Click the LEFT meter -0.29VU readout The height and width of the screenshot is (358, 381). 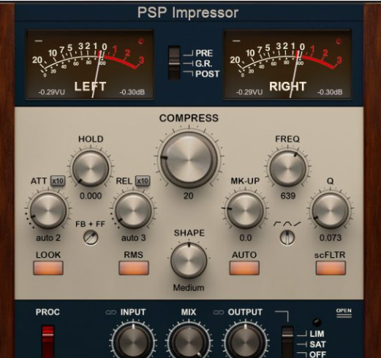51,92
